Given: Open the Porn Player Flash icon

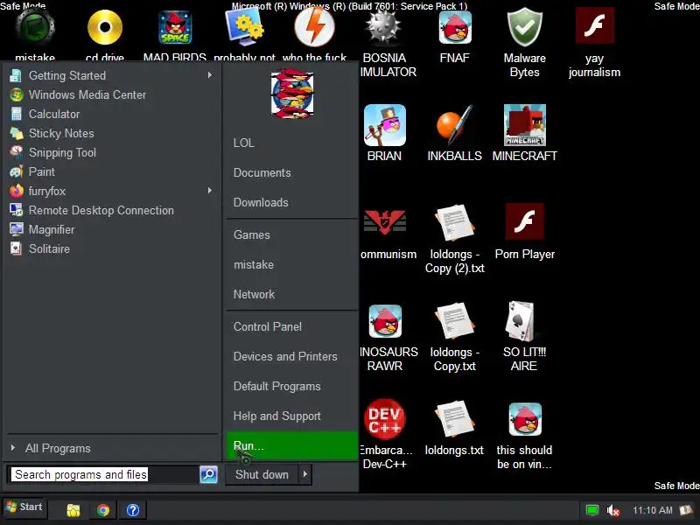Looking at the screenshot, I should click(524, 222).
